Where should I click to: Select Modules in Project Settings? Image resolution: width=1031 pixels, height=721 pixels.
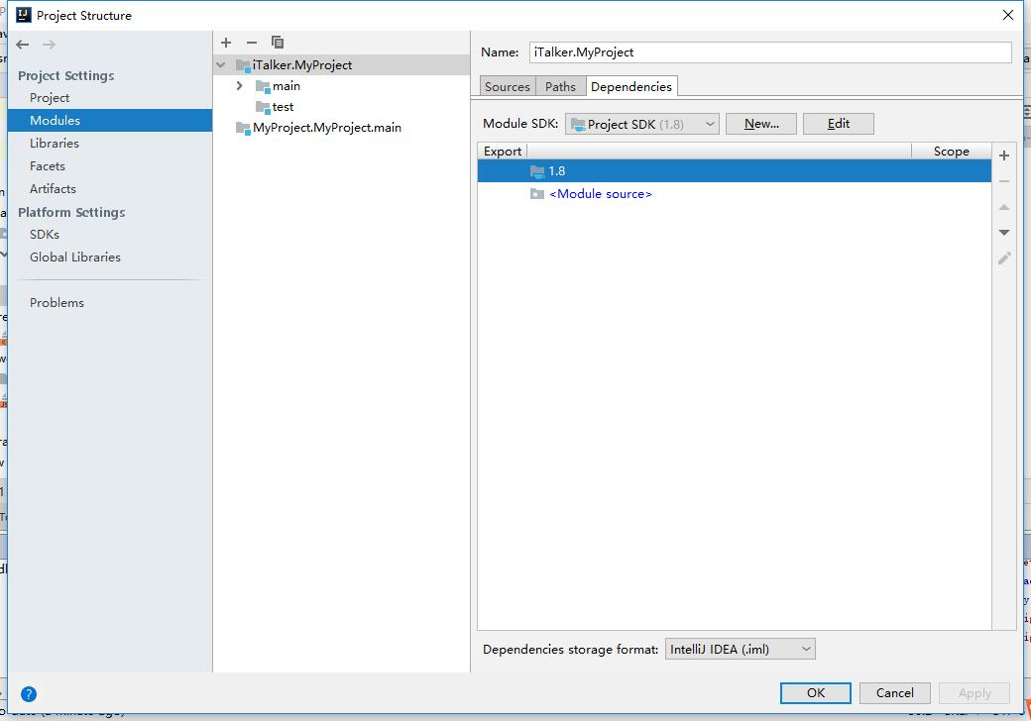click(x=110, y=121)
